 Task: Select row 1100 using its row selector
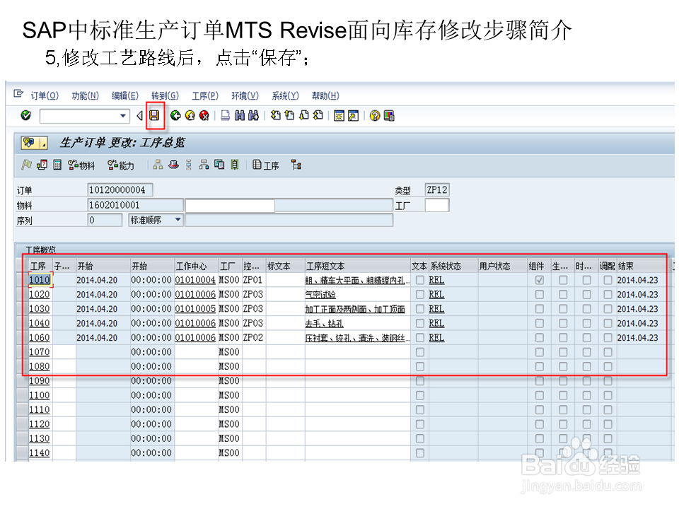pyautogui.click(x=22, y=395)
